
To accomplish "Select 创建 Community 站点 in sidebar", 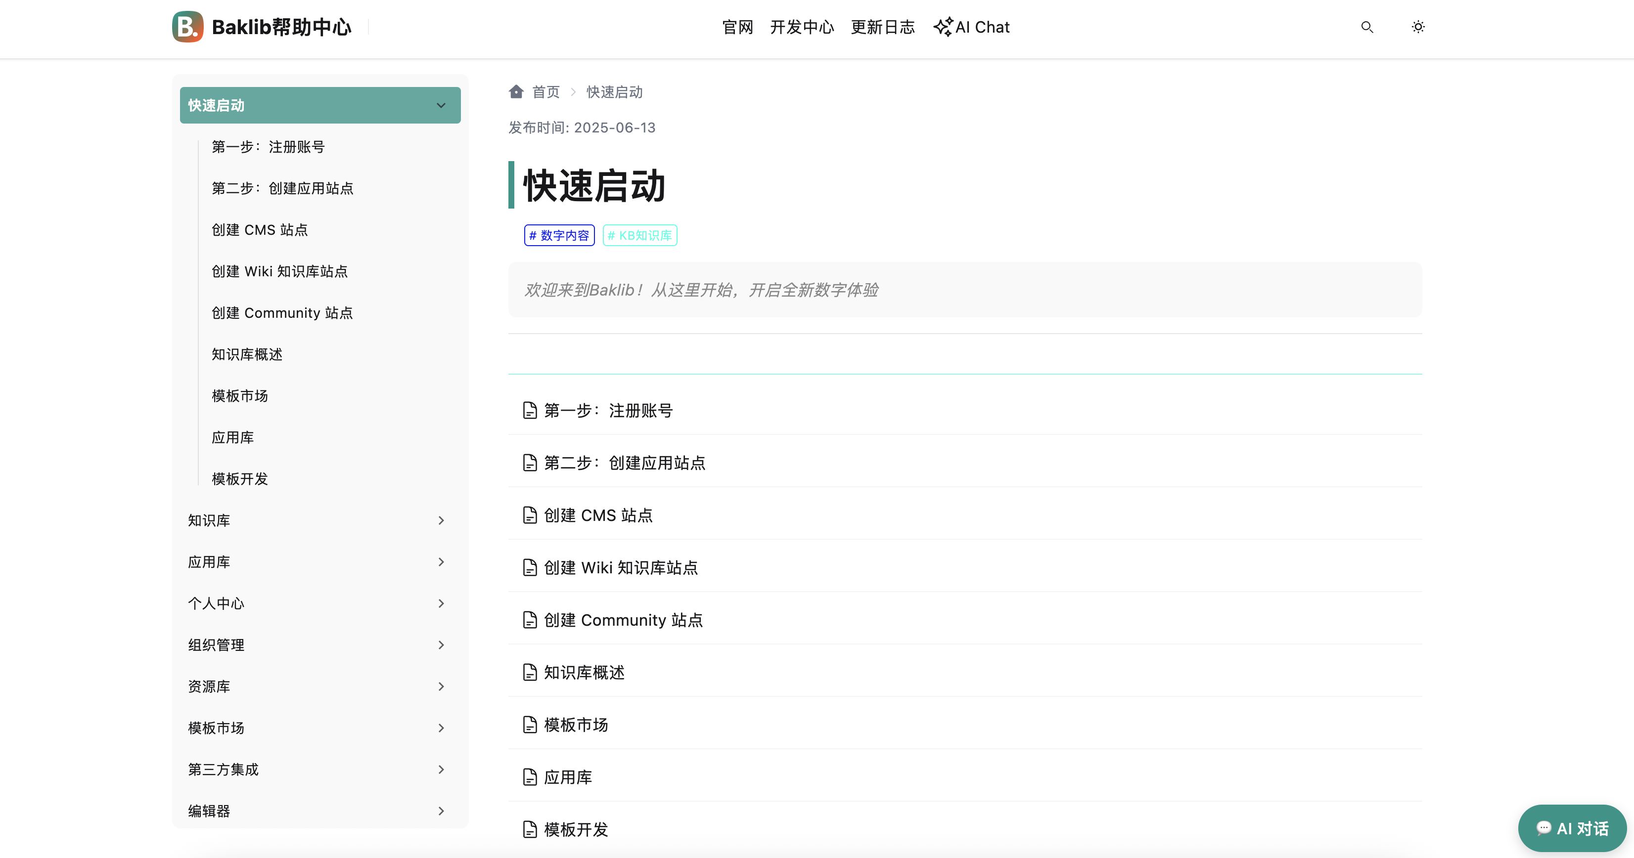I will 282,313.
